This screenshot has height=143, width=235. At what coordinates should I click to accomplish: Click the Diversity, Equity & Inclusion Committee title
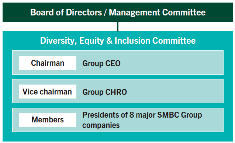(x=118, y=41)
